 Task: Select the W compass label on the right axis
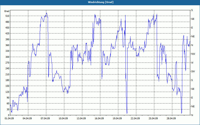pyautogui.click(x=192, y=63)
